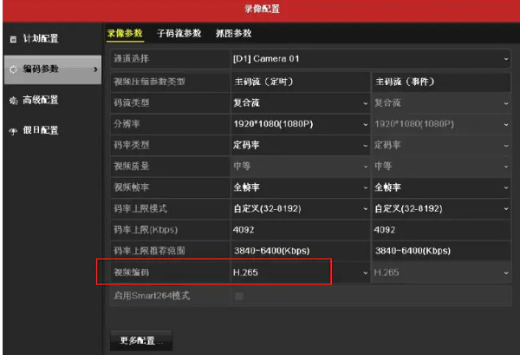The height and width of the screenshot is (355, 520).
Task: Switch to the 子码流参数 tab
Action: [x=179, y=34]
